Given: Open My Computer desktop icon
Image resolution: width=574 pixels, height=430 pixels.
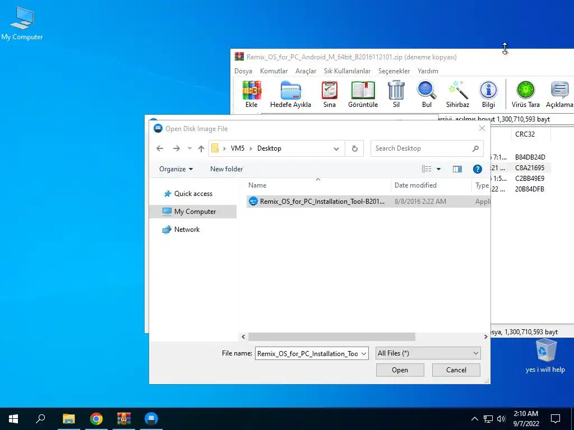Looking at the screenshot, I should tap(22, 22).
